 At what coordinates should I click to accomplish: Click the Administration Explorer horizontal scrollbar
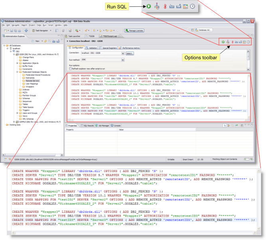pos(32,155)
